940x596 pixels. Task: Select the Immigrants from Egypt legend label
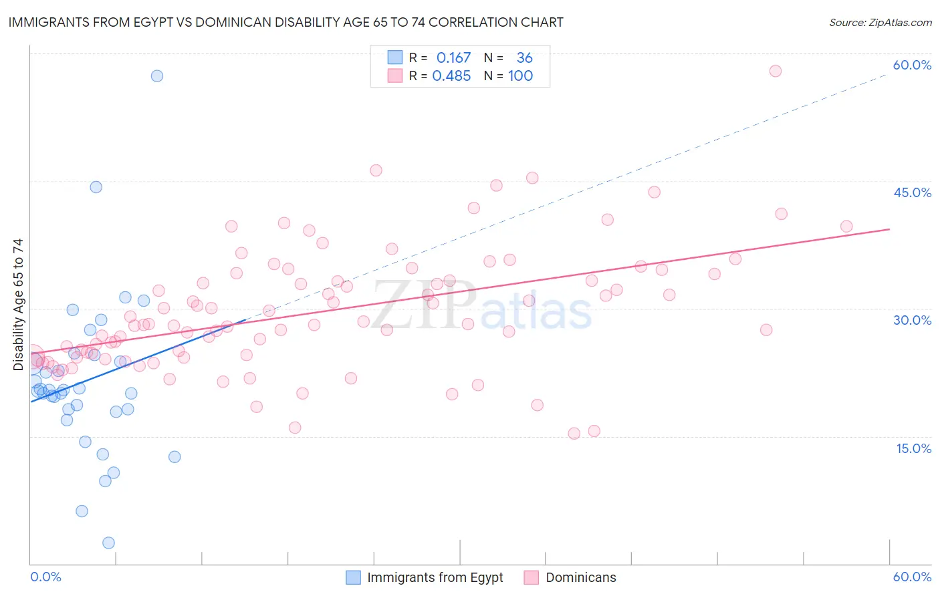435,577
